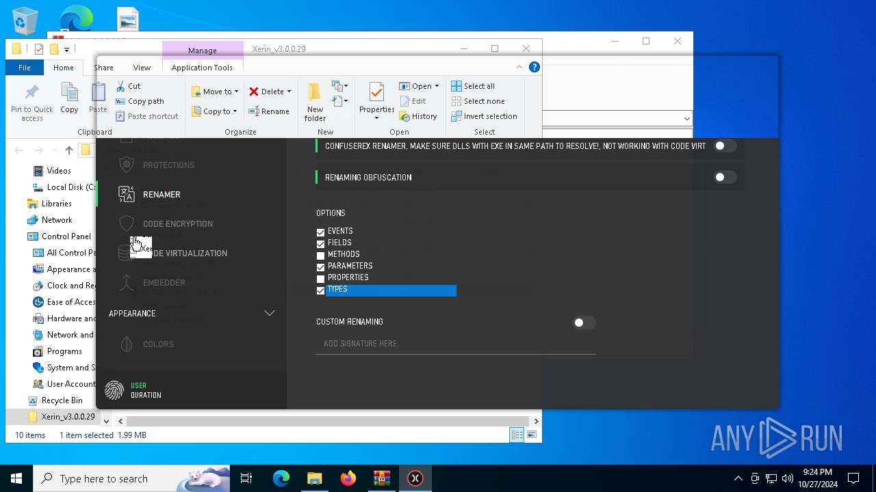Select the Embedder icon
Viewport: 876px width, 492px height.
(127, 283)
